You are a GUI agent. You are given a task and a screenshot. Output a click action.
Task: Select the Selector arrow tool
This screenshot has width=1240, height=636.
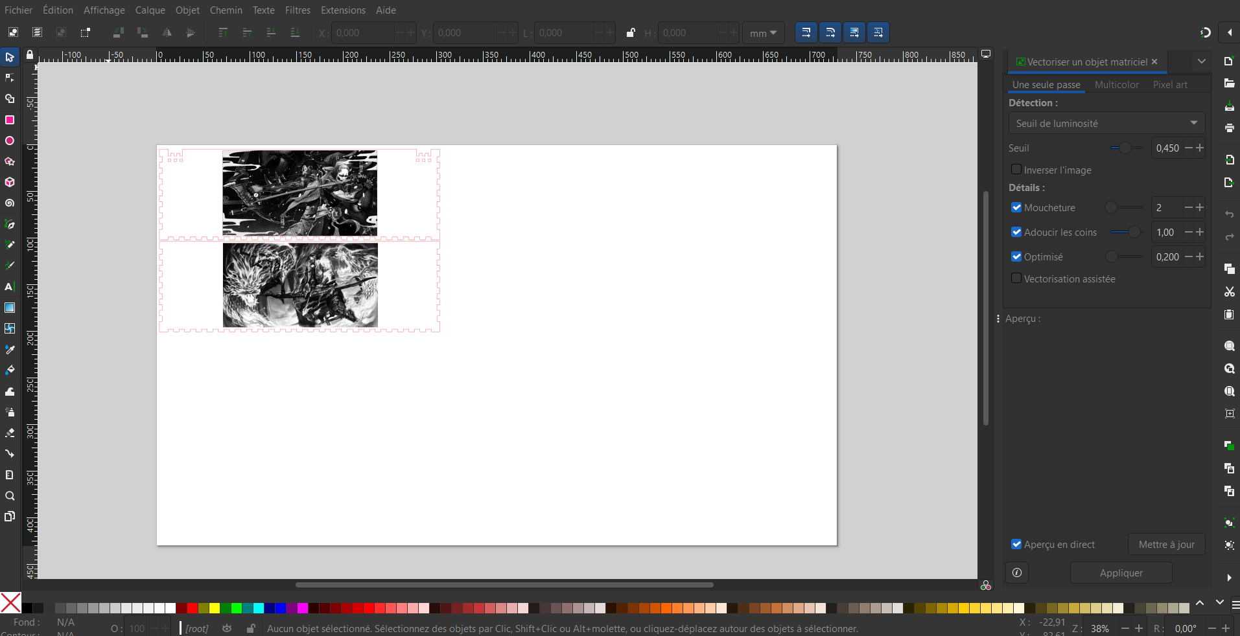click(x=10, y=58)
